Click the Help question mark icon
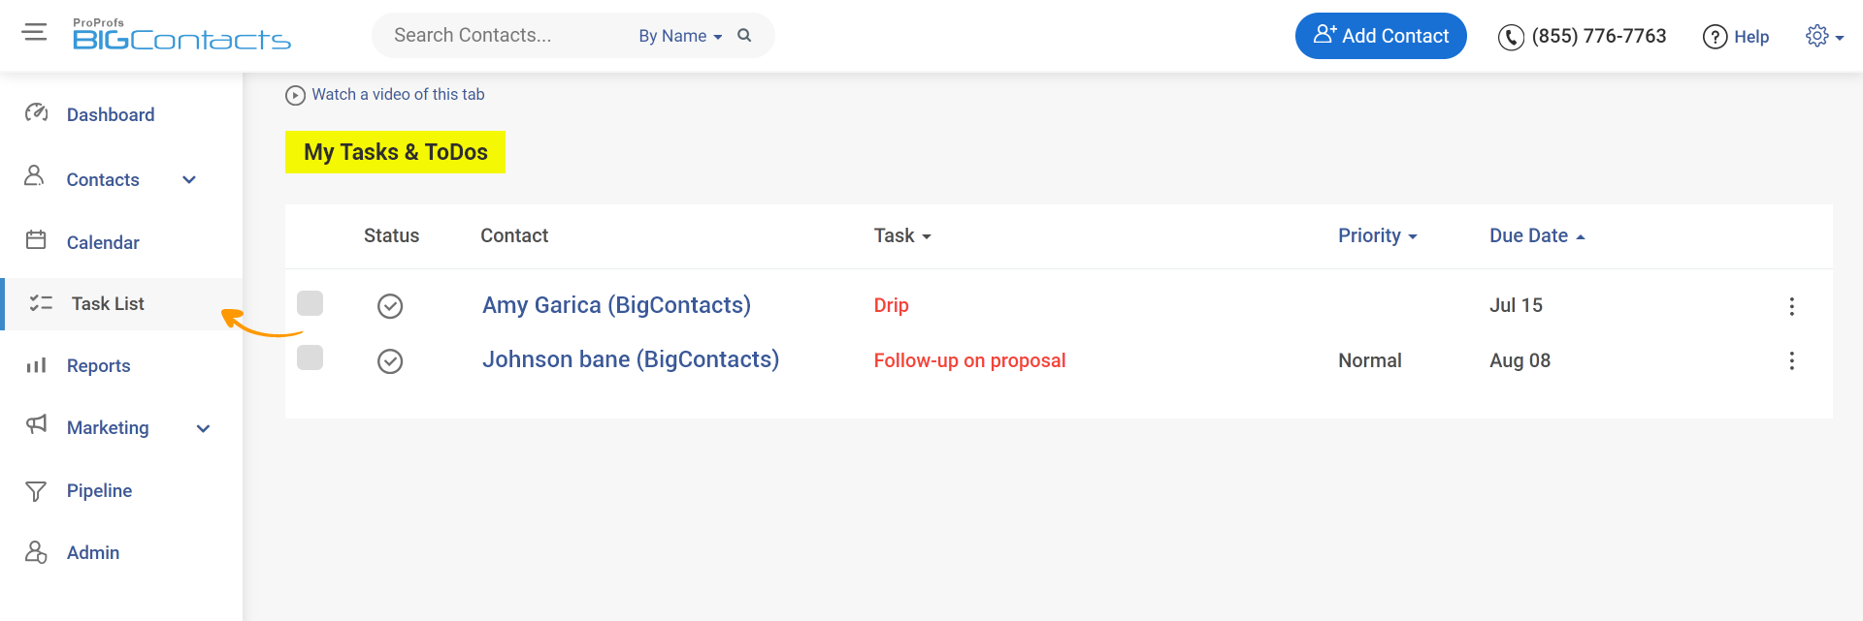This screenshot has height=621, width=1863. tap(1715, 37)
